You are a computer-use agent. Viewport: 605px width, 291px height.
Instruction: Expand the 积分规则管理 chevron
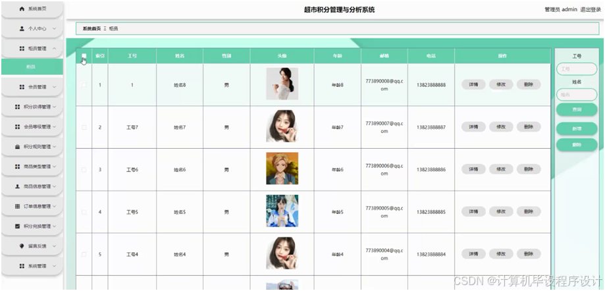[55, 147]
